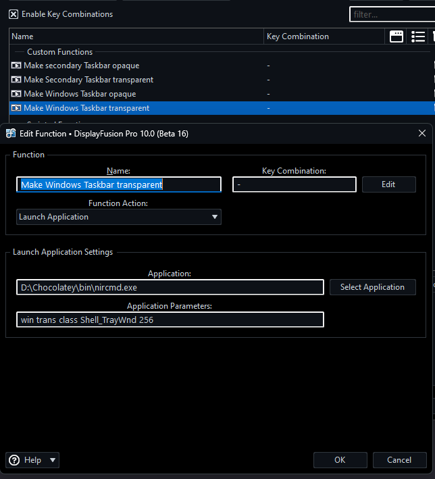This screenshot has height=479, width=435.
Task: Click the filter search box
Action: [x=392, y=14]
